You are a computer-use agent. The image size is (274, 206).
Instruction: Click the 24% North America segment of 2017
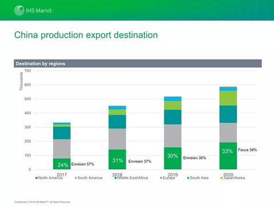tap(62, 164)
